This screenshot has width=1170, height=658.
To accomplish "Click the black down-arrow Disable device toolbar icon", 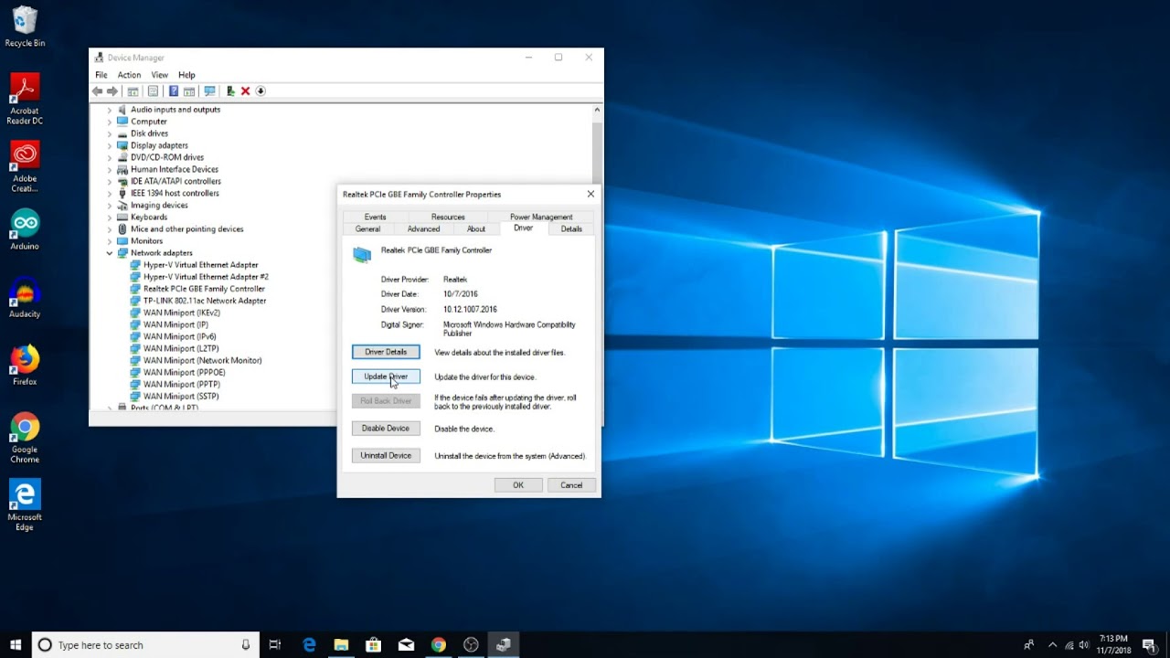I will click(261, 91).
